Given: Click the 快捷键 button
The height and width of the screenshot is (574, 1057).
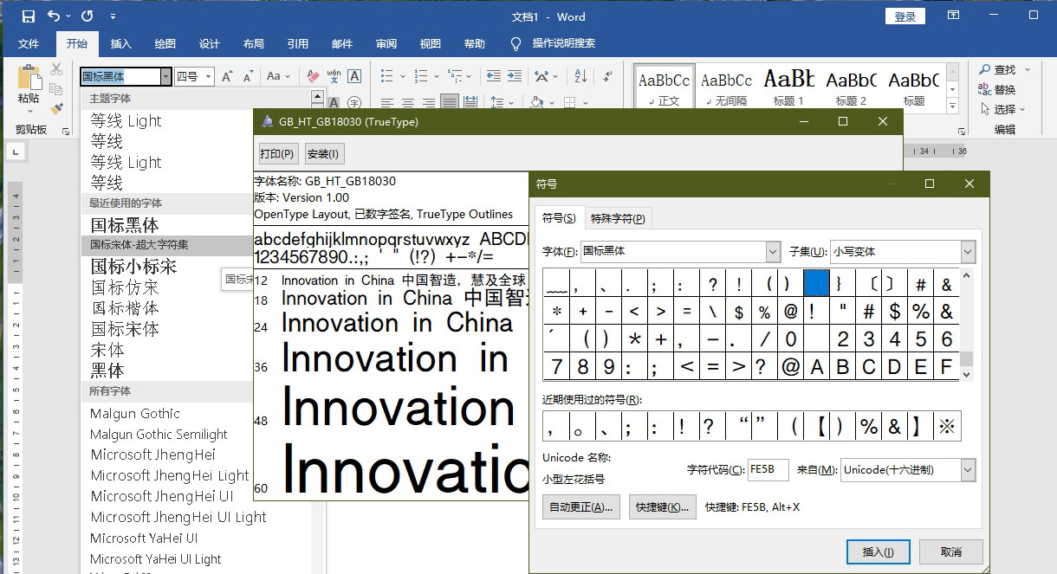Looking at the screenshot, I should 663,507.
